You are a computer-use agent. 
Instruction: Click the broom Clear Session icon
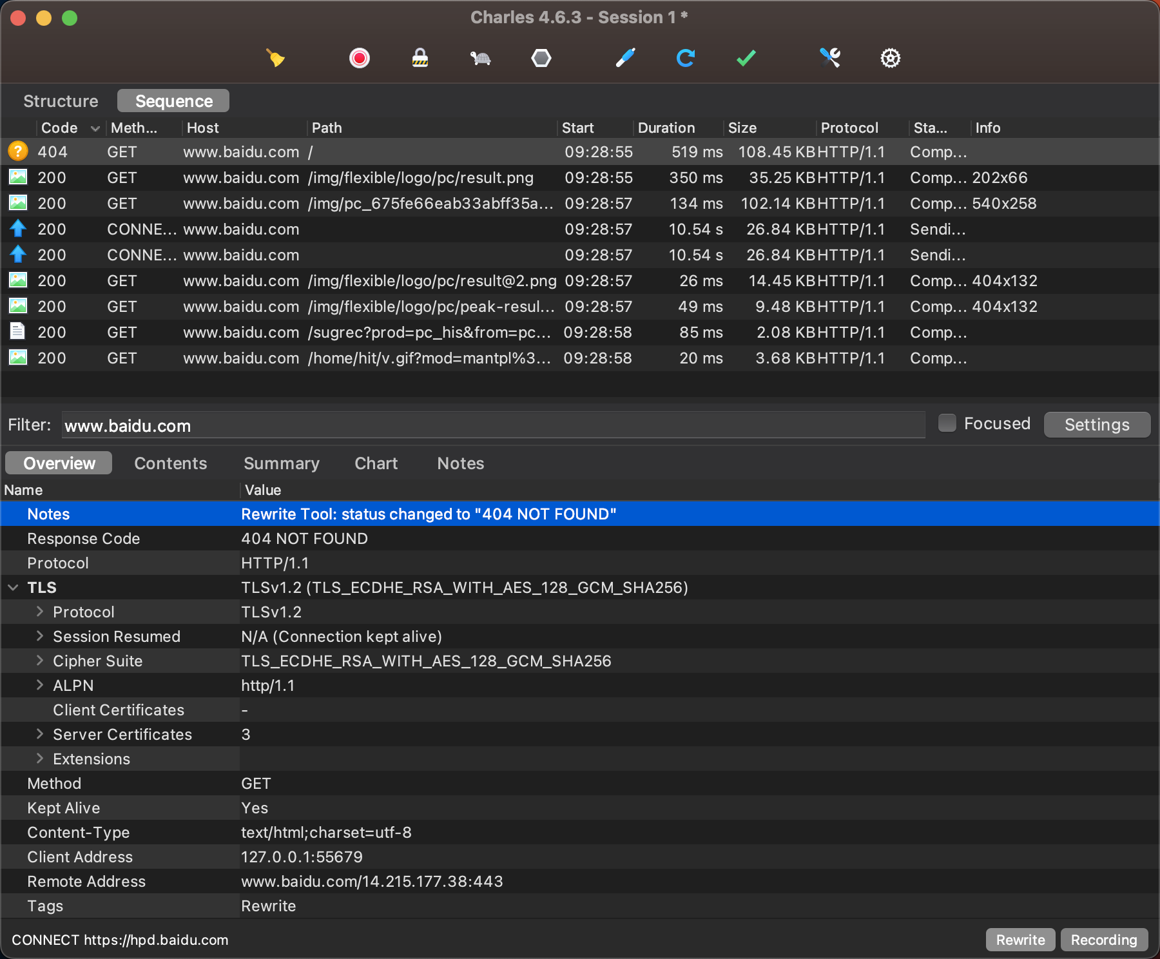pos(275,58)
